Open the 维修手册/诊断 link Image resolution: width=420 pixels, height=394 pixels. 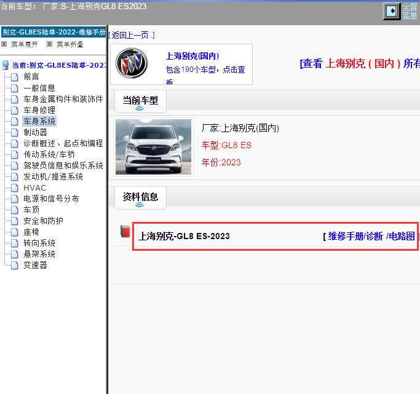pos(355,237)
